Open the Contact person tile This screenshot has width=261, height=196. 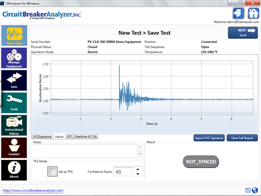point(14,148)
